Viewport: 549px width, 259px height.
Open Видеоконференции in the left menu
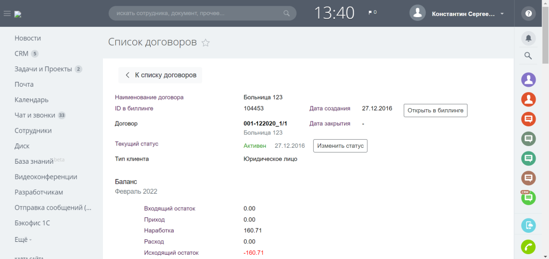(46, 177)
